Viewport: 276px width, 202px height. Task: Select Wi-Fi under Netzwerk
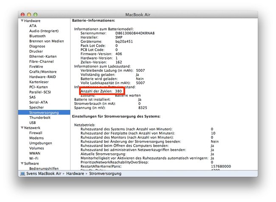pyautogui.click(x=34, y=158)
